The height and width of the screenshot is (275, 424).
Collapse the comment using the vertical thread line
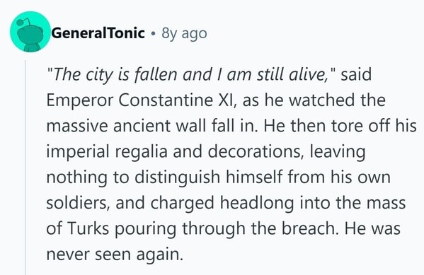(x=25, y=167)
